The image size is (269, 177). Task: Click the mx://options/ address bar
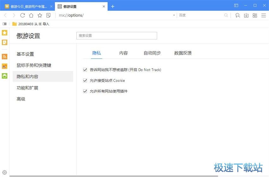(114, 15)
